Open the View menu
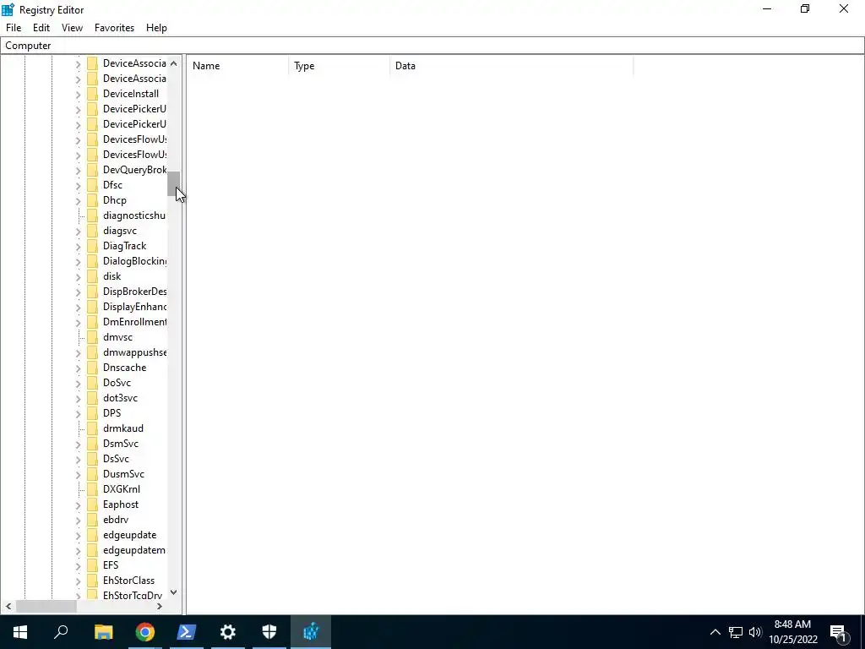This screenshot has height=649, width=865. coord(73,28)
